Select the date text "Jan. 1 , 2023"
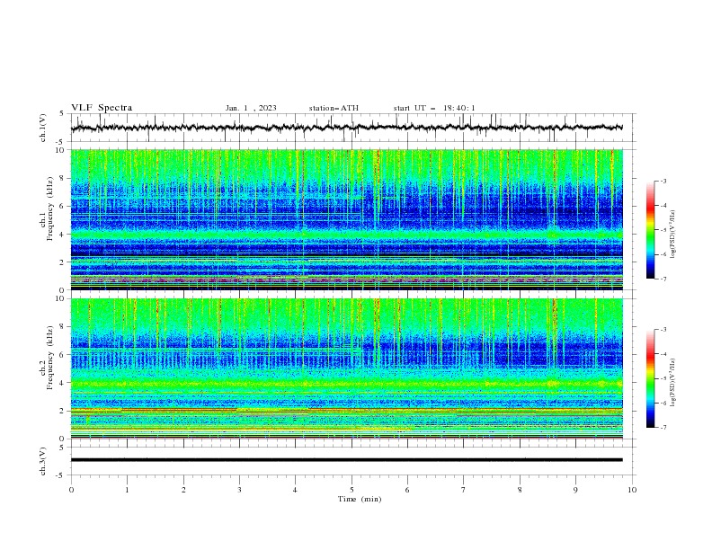This screenshot has height=550, width=712. pos(251,108)
